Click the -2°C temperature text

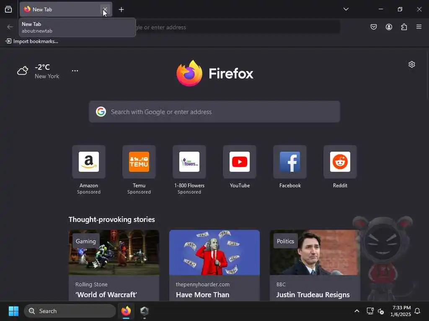tap(42, 67)
